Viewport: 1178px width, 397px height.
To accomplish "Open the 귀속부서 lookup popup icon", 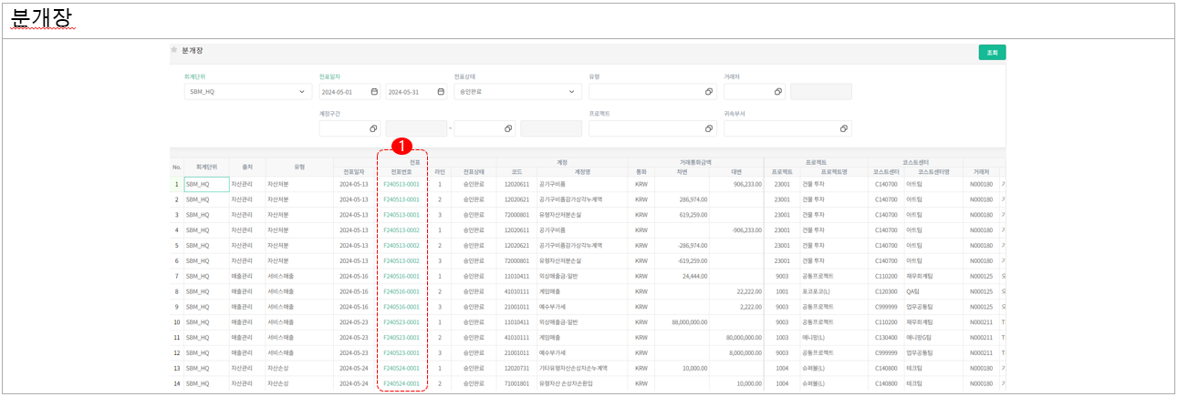I will point(843,128).
